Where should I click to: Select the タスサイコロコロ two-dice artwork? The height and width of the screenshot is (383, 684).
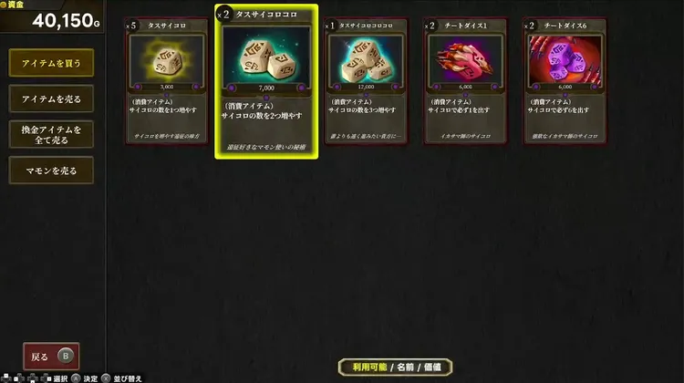point(266,55)
